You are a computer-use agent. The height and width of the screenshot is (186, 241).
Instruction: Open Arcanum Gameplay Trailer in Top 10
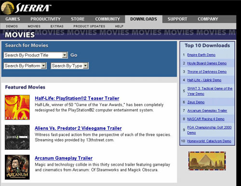coord(207,111)
